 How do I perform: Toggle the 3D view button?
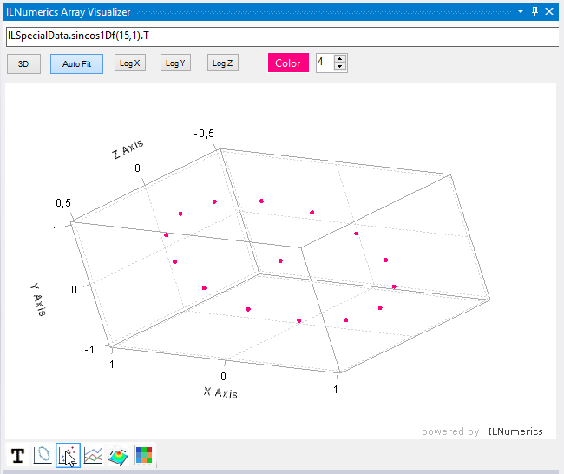[x=23, y=63]
